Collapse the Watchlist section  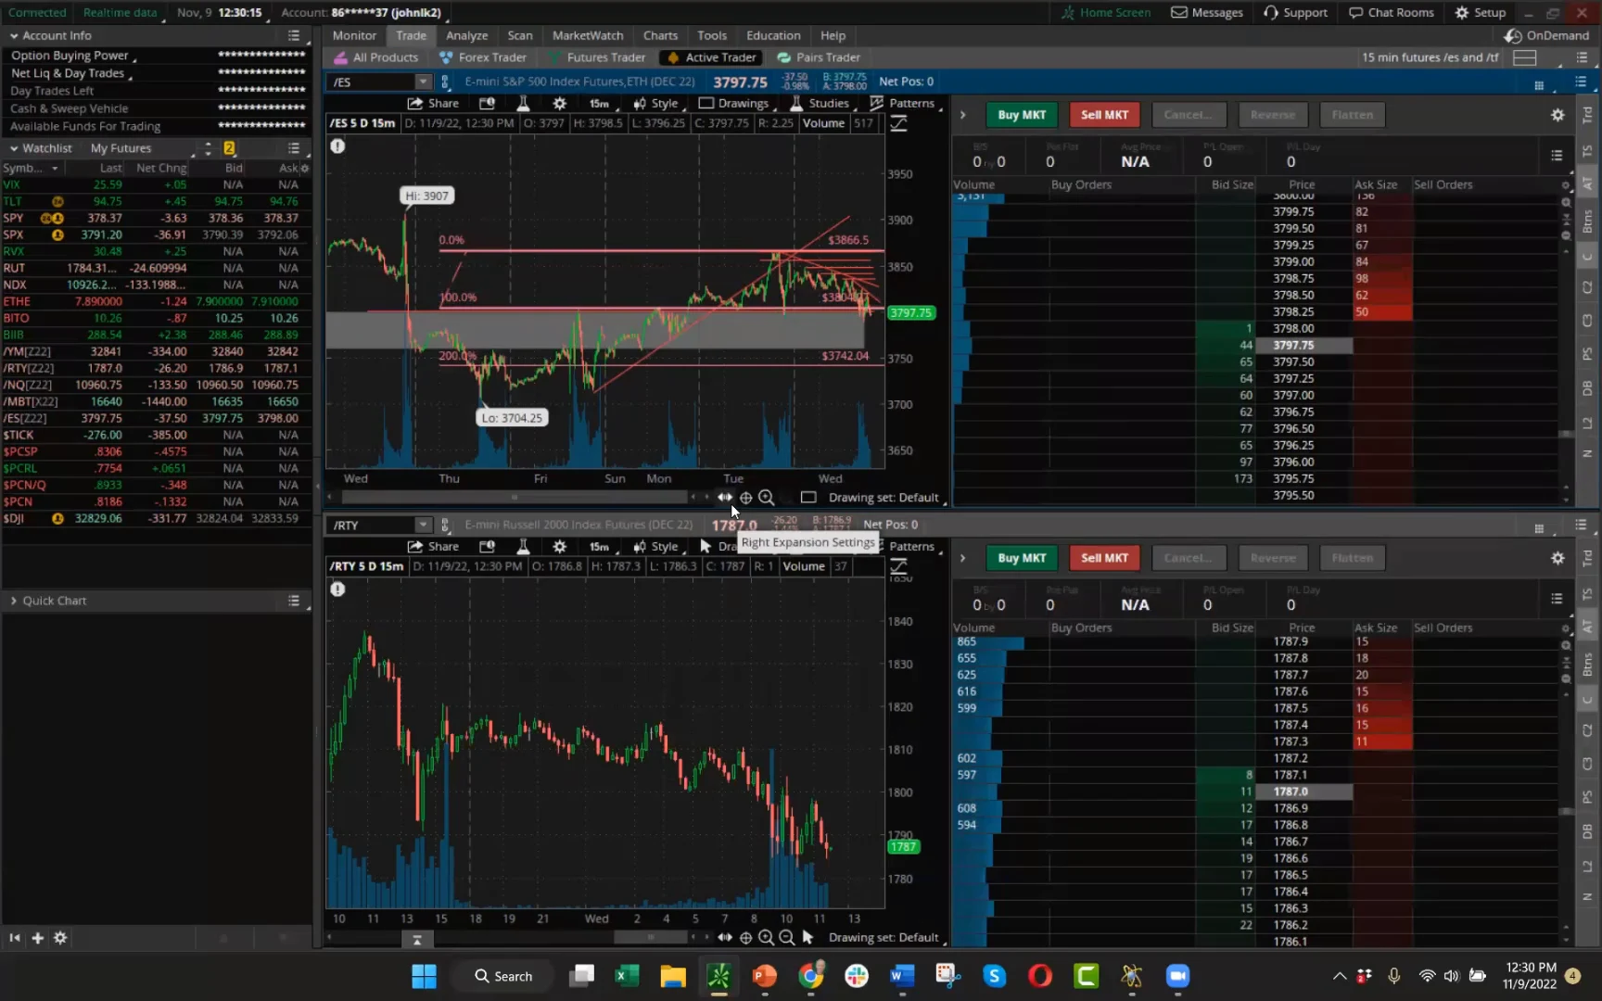click(14, 148)
